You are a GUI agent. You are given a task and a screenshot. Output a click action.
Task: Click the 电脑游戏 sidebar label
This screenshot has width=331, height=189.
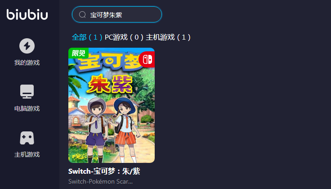pos(27,108)
